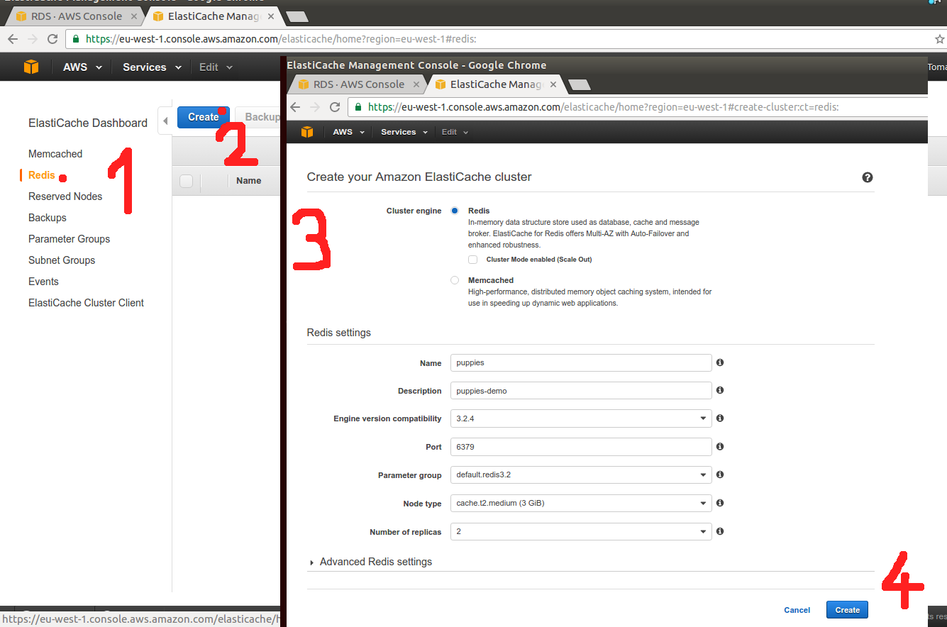Image resolution: width=947 pixels, height=627 pixels.
Task: Show info icon for the Name field
Action: click(x=720, y=362)
